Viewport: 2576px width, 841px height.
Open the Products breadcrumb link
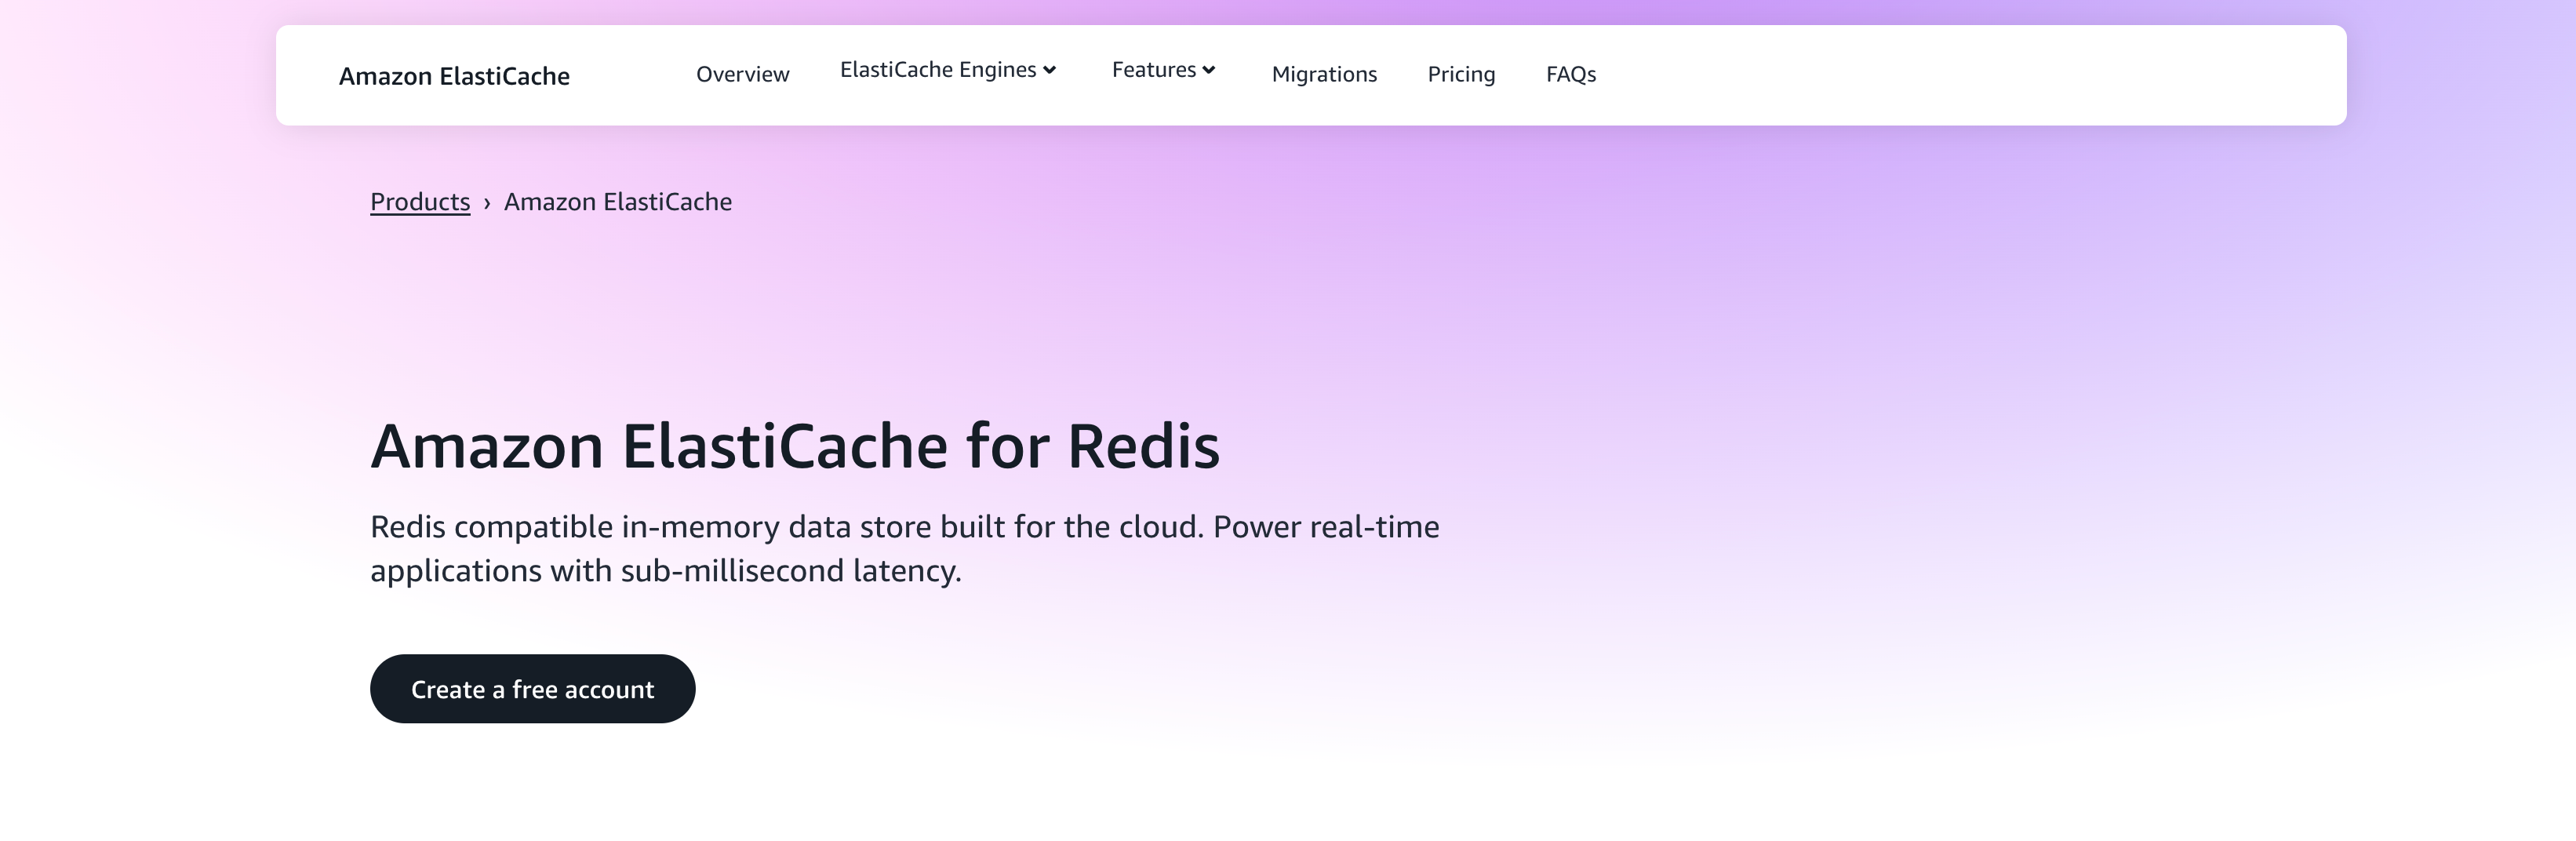[x=419, y=201]
